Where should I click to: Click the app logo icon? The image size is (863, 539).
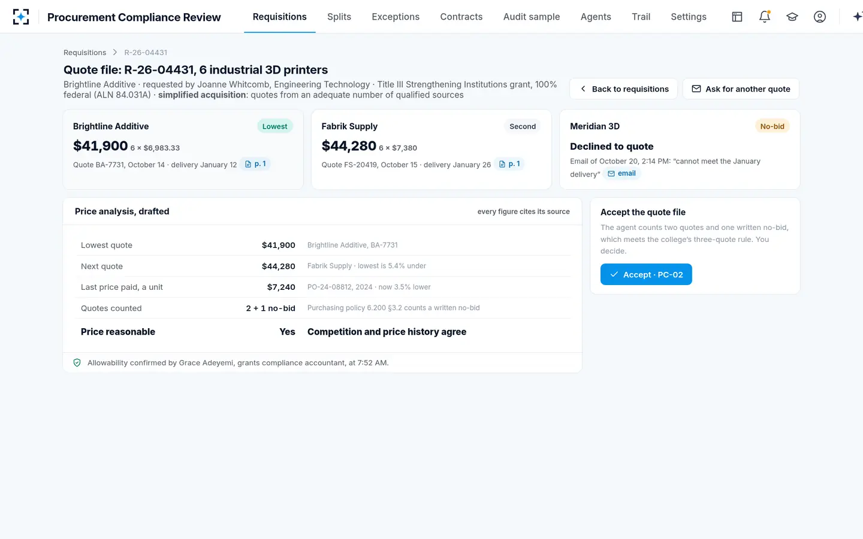coord(21,17)
